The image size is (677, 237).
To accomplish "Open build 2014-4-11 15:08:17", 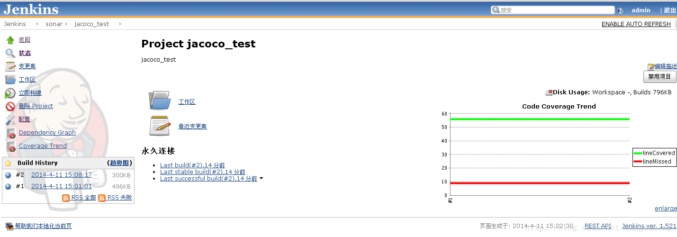I will pos(62,175).
